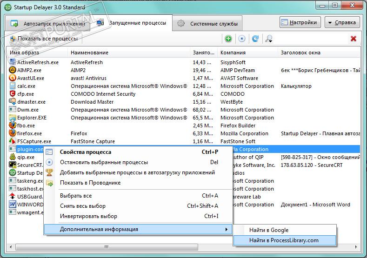Screen dimensions: 367x258
Task: Click the green add process icon
Action: tap(228, 39)
